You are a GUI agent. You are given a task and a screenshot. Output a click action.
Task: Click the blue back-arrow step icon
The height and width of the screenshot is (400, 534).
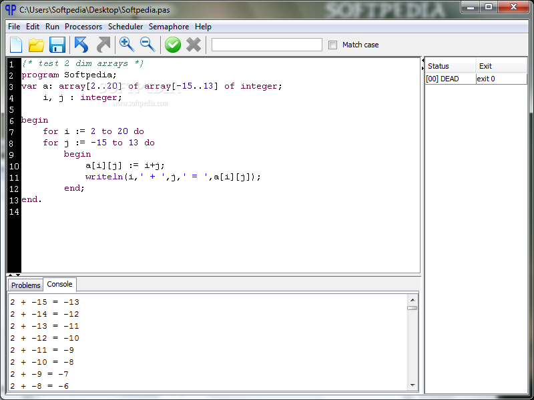(81, 45)
